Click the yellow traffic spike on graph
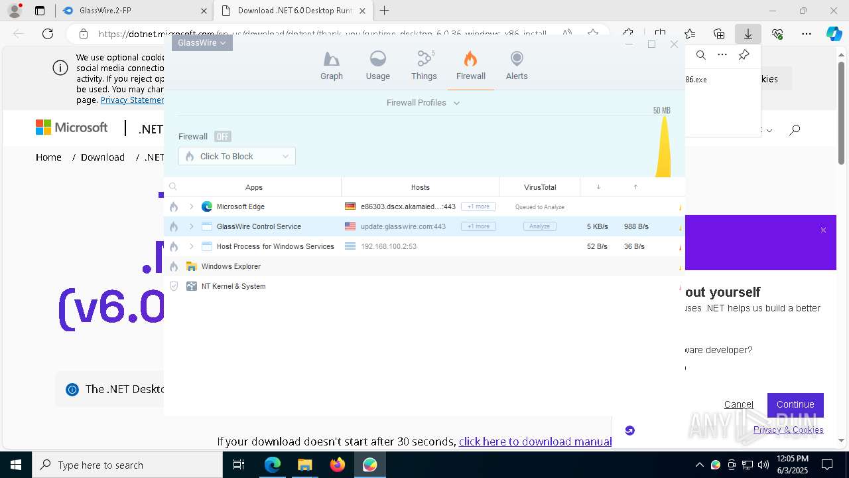 [663, 147]
